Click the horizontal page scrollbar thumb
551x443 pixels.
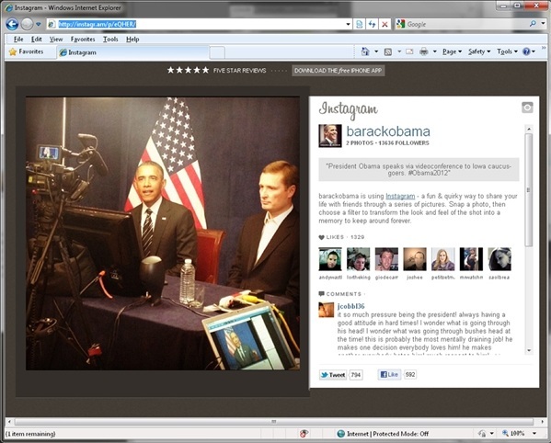coord(274,421)
